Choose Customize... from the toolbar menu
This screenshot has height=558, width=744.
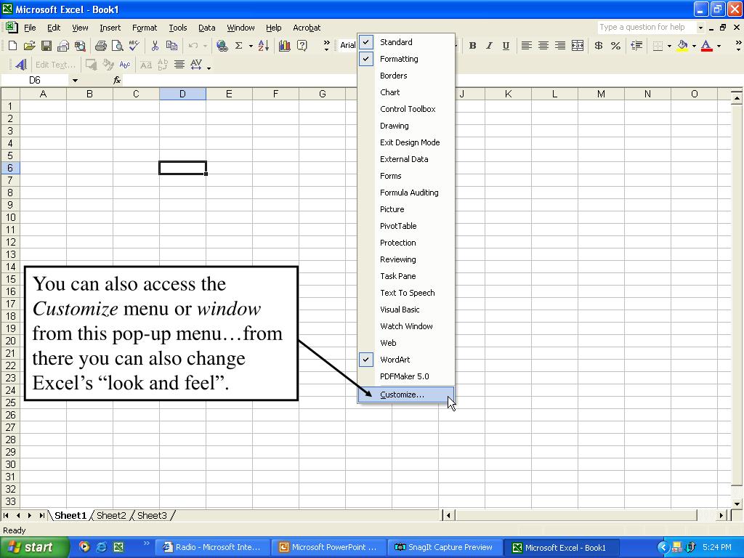406,395
